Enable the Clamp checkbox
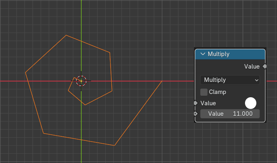 (204, 92)
